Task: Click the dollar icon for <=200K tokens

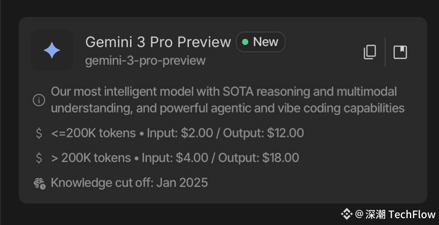Action: click(x=39, y=133)
